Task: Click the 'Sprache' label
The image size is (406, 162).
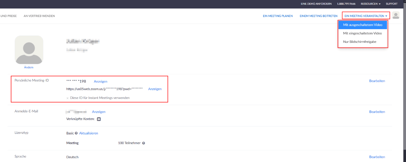Action: click(x=21, y=156)
